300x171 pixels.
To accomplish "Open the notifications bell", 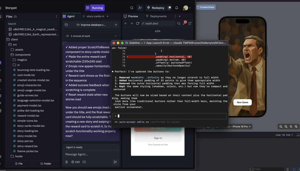I will coord(176,8).
